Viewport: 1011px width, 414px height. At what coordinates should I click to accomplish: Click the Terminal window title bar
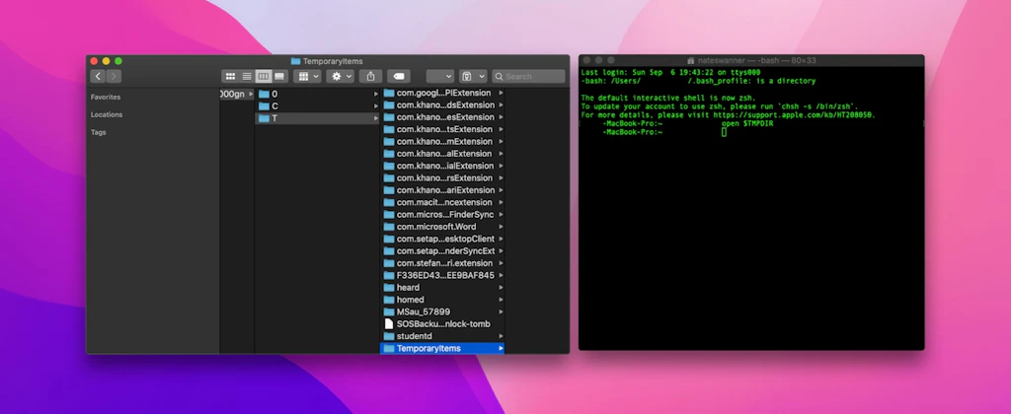pyautogui.click(x=751, y=60)
